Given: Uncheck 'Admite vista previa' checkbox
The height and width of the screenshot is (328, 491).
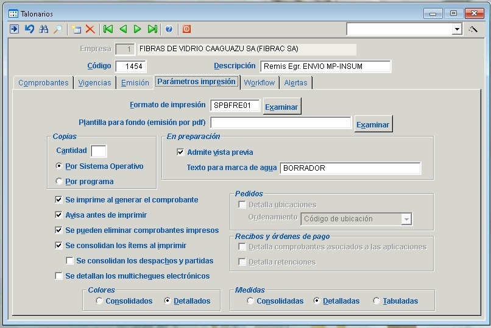Looking at the screenshot, I should (180, 152).
